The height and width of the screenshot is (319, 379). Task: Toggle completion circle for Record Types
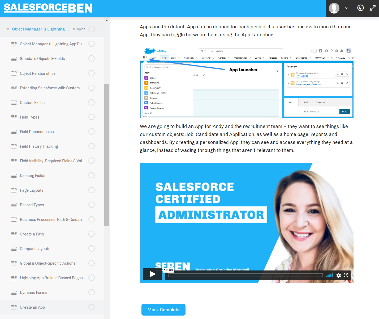pyautogui.click(x=92, y=205)
